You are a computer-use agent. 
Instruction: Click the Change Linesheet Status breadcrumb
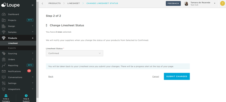(102, 3)
